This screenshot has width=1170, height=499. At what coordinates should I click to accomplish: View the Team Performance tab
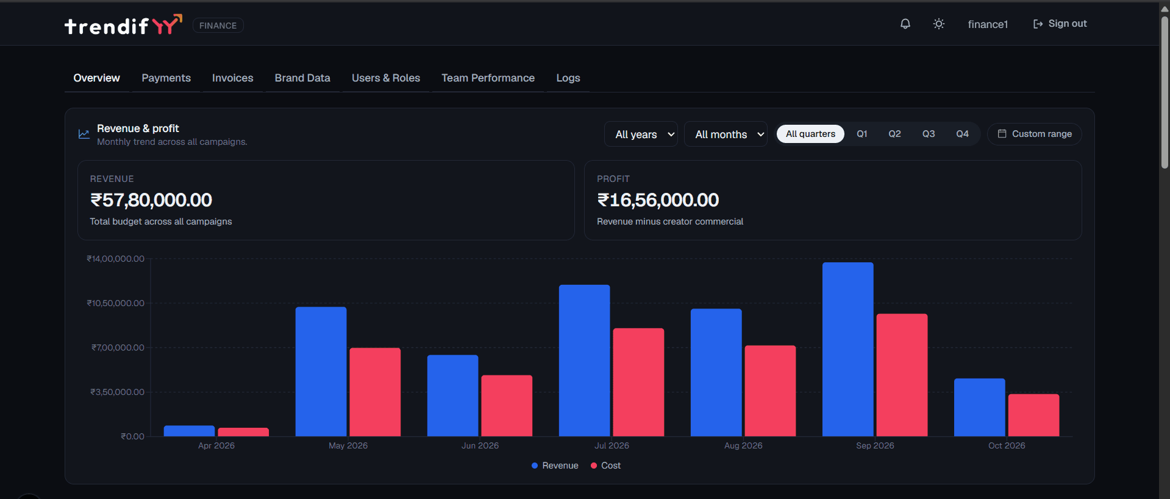point(488,78)
